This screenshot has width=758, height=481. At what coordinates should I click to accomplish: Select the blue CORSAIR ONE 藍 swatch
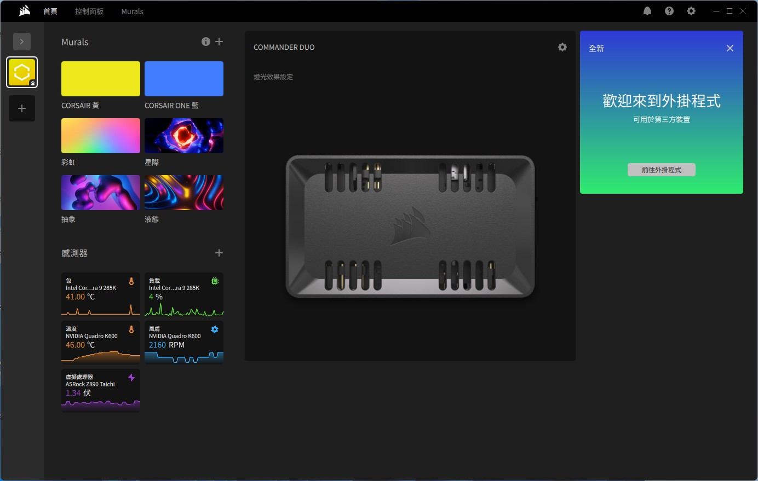[184, 79]
